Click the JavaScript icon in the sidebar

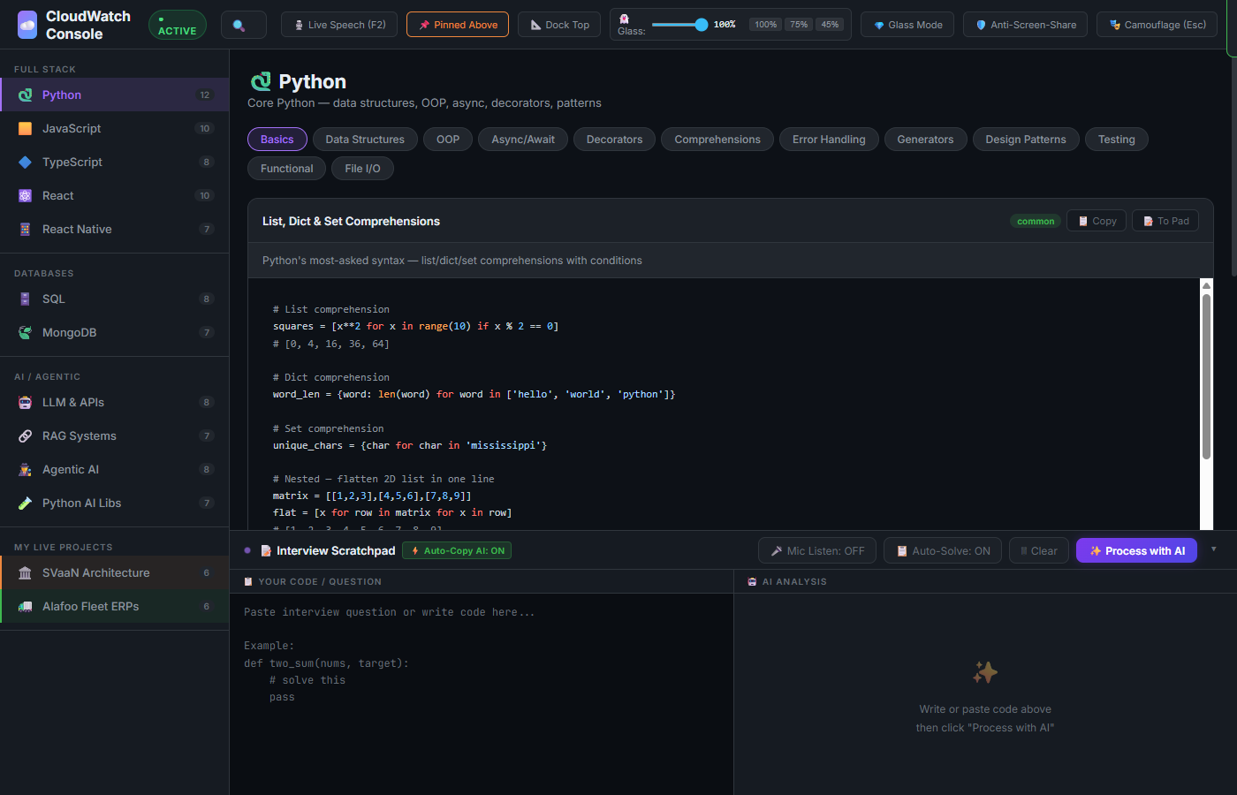coord(26,129)
